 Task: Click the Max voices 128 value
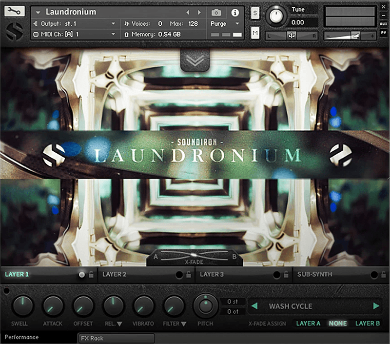193,23
